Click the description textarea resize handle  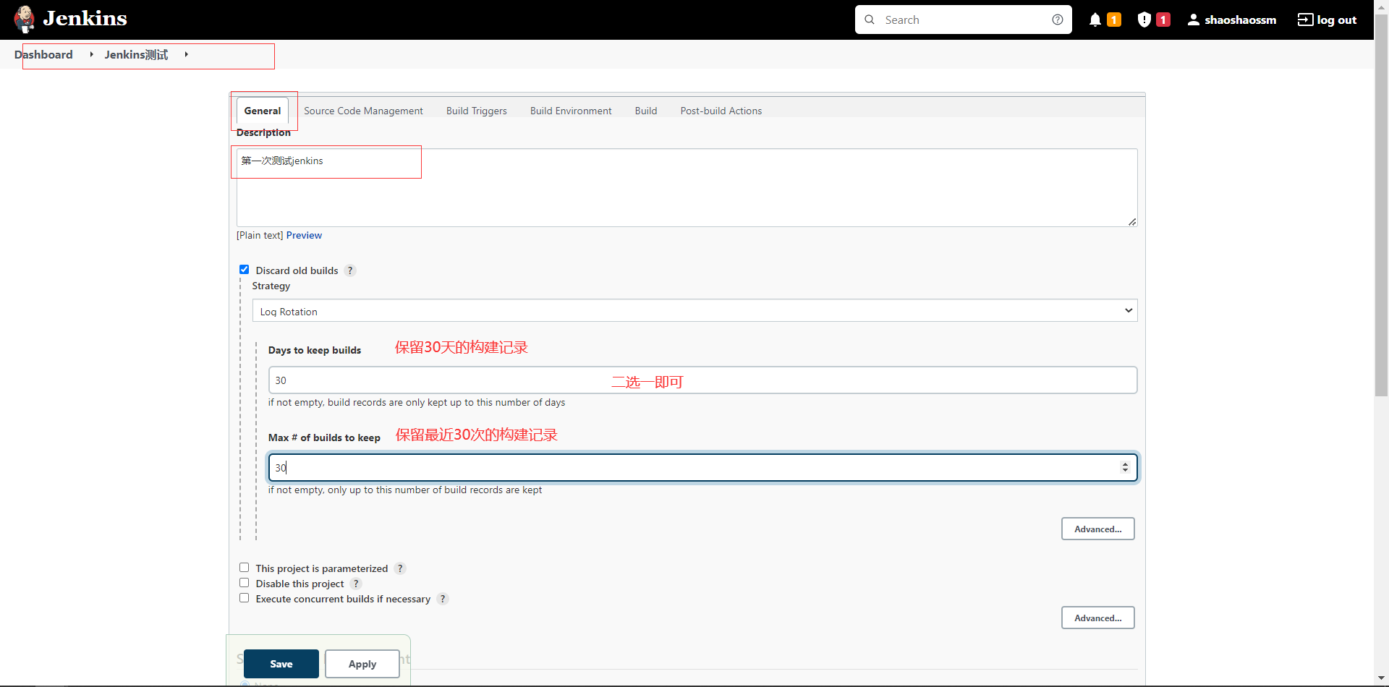click(x=1132, y=221)
